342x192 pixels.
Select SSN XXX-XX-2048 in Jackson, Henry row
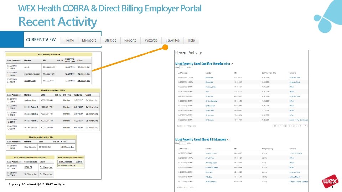pyautogui.click(x=47, y=100)
